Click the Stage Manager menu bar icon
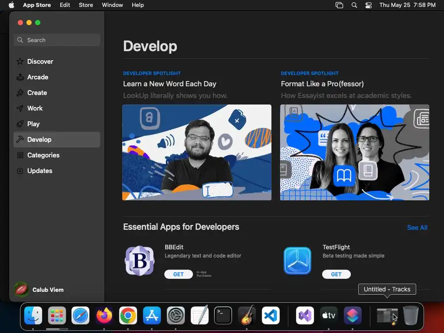The height and width of the screenshot is (333, 444). [x=339, y=5]
